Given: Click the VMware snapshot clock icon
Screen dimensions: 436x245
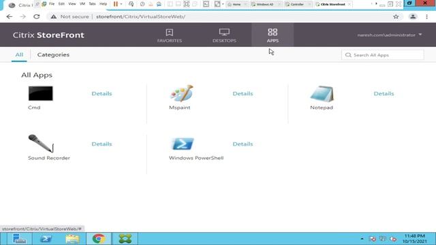Looking at the screenshot, I should pos(142,4).
